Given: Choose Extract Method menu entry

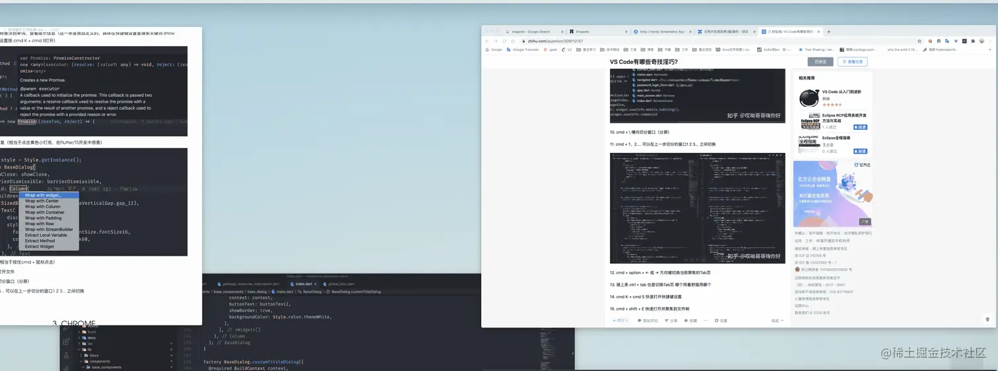Looking at the screenshot, I should click(49, 241).
